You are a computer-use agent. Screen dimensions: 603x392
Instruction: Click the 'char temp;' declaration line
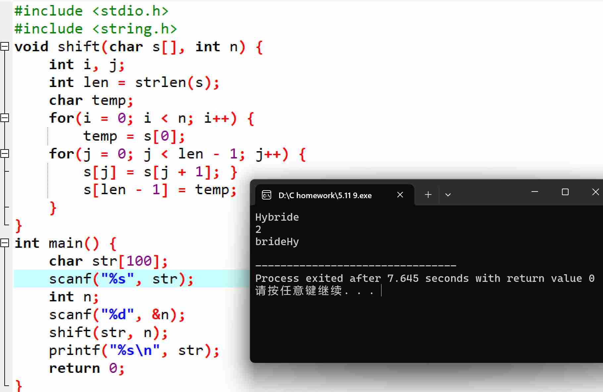tap(91, 100)
